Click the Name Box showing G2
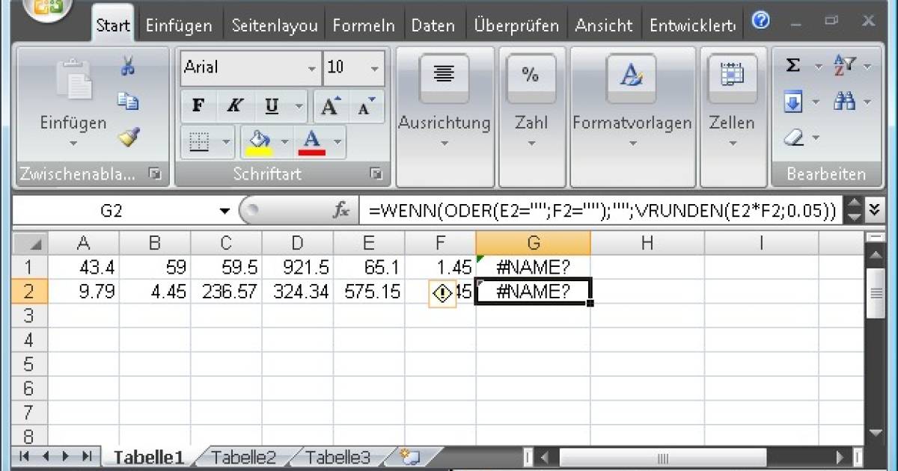Image resolution: width=898 pixels, height=471 pixels. click(x=112, y=212)
